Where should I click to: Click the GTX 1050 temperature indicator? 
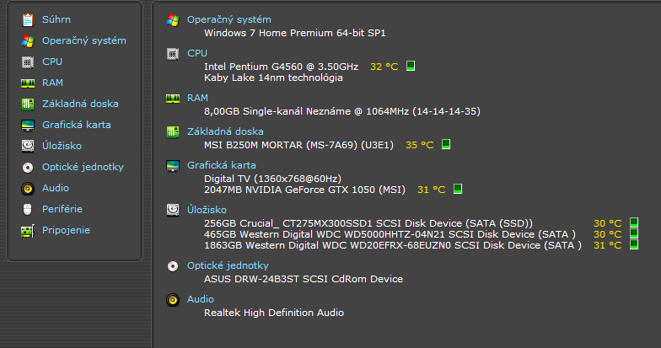tap(458, 190)
